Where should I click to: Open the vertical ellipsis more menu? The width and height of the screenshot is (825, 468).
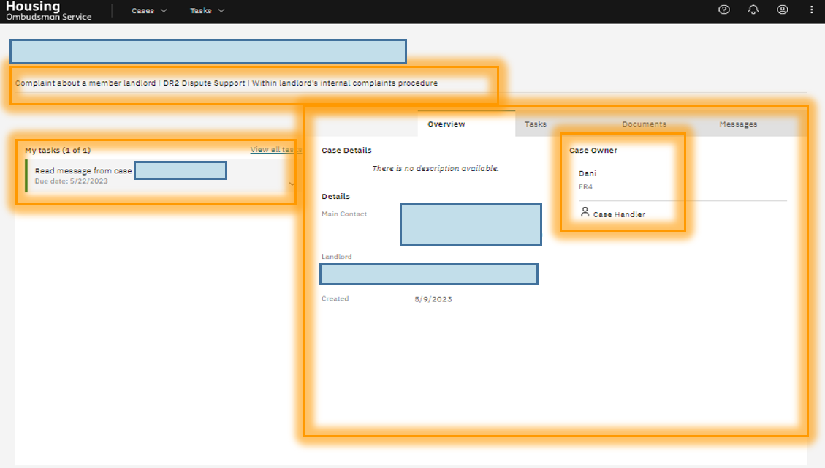[812, 10]
